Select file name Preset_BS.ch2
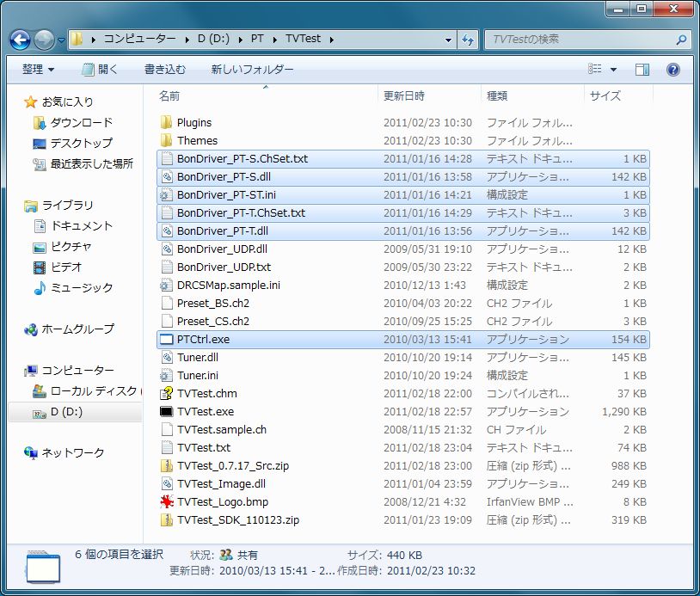Viewport: 700px width, 596px height. (x=213, y=303)
